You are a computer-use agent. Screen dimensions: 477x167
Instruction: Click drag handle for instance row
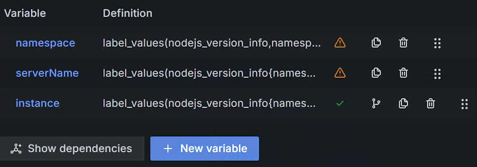(464, 103)
